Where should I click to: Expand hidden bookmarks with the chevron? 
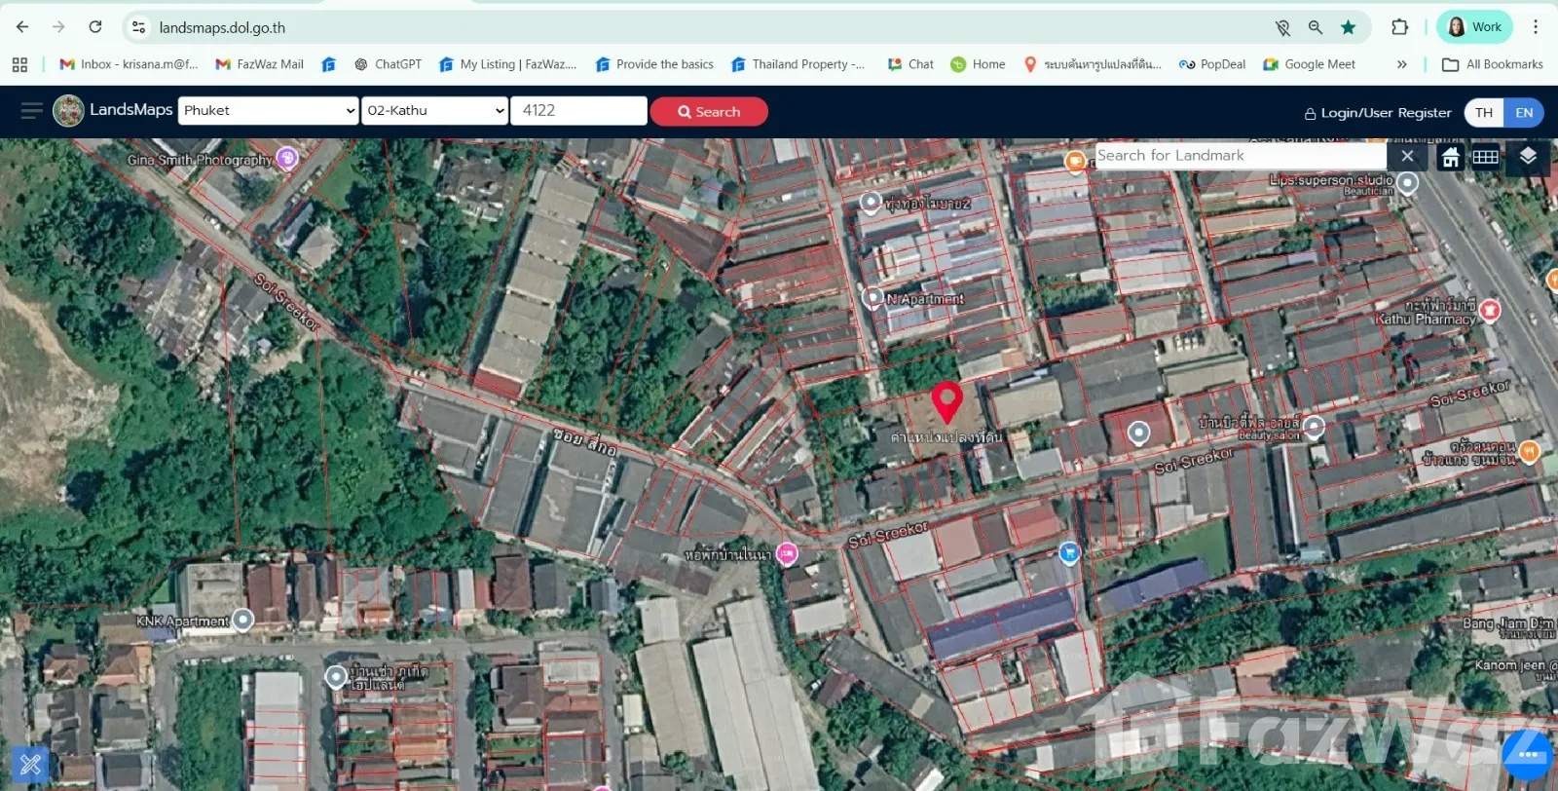pyautogui.click(x=1401, y=64)
